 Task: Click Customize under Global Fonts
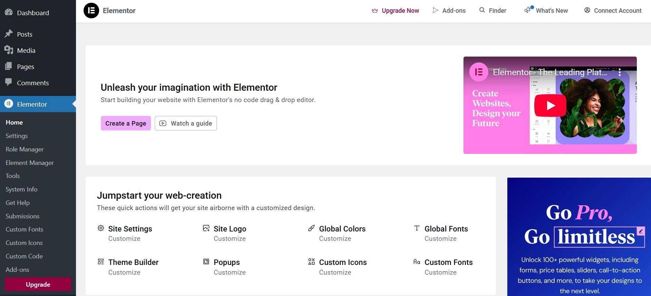point(440,239)
